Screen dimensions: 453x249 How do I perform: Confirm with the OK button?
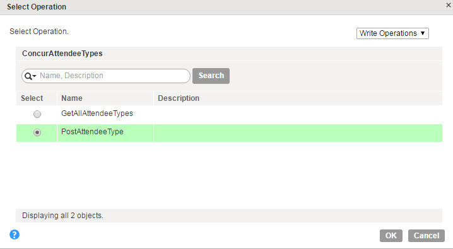point(391,236)
